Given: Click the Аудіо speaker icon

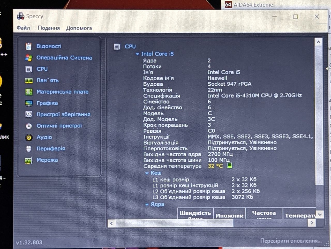Looking at the screenshot, I should [28, 137].
